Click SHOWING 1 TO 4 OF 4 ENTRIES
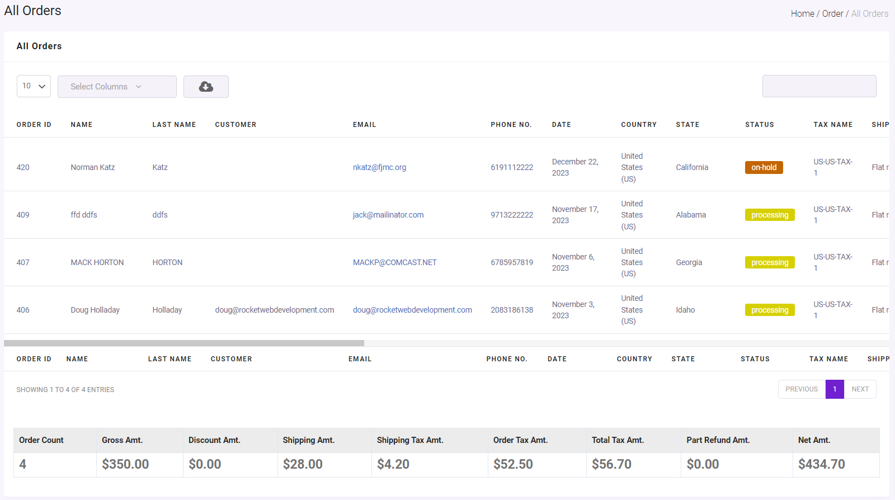 [65, 390]
